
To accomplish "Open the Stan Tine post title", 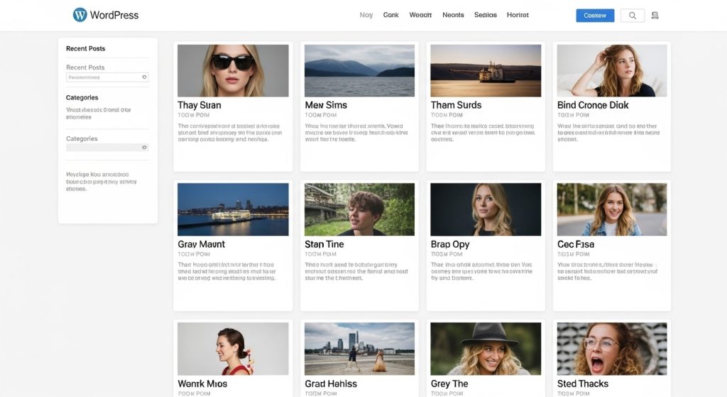I will 324,244.
